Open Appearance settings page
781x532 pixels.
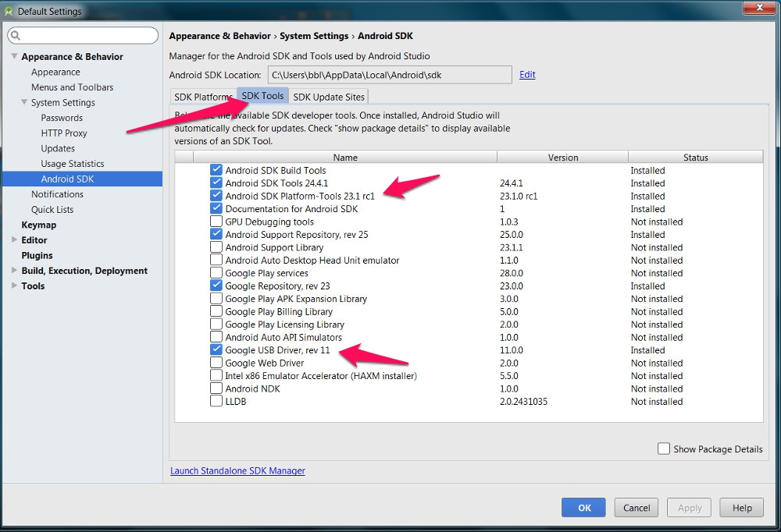(x=55, y=72)
